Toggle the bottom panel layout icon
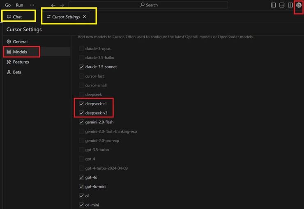Screen dimensions: 304x209 [282, 5]
